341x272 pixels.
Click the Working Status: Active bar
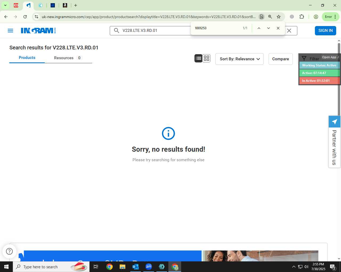tap(319, 65)
